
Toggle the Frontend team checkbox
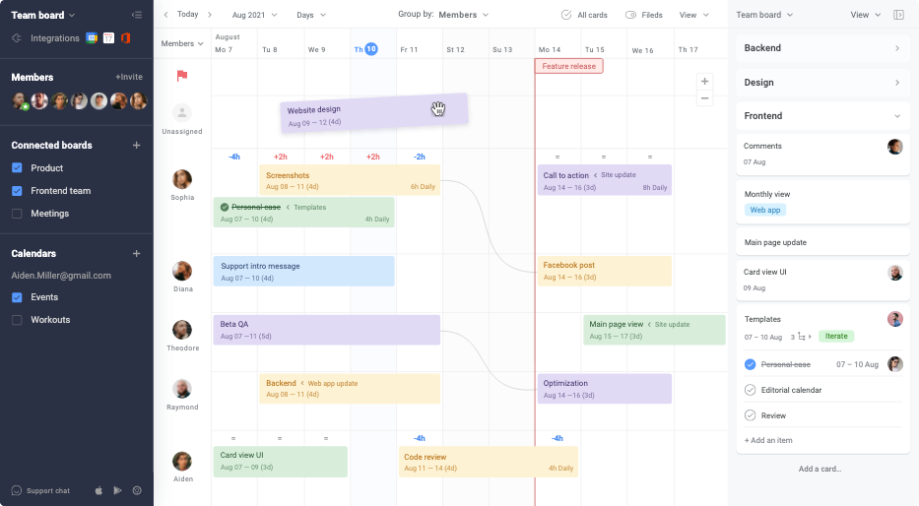pyautogui.click(x=17, y=191)
